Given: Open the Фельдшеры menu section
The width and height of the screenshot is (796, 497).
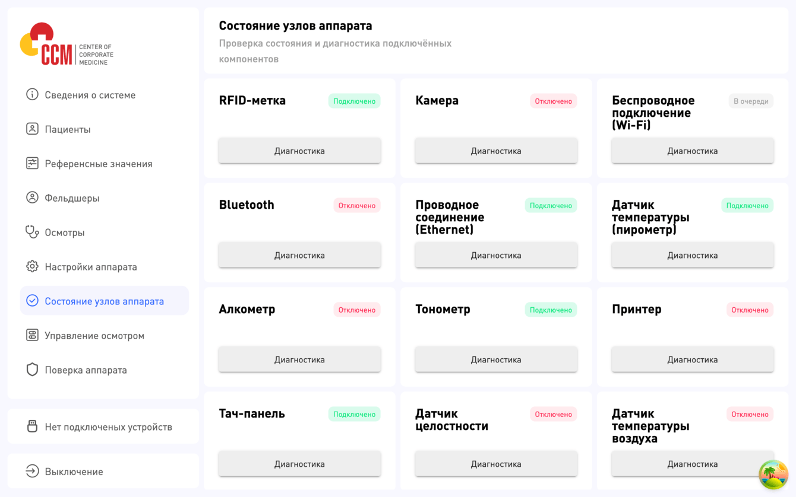Looking at the screenshot, I should point(72,198).
